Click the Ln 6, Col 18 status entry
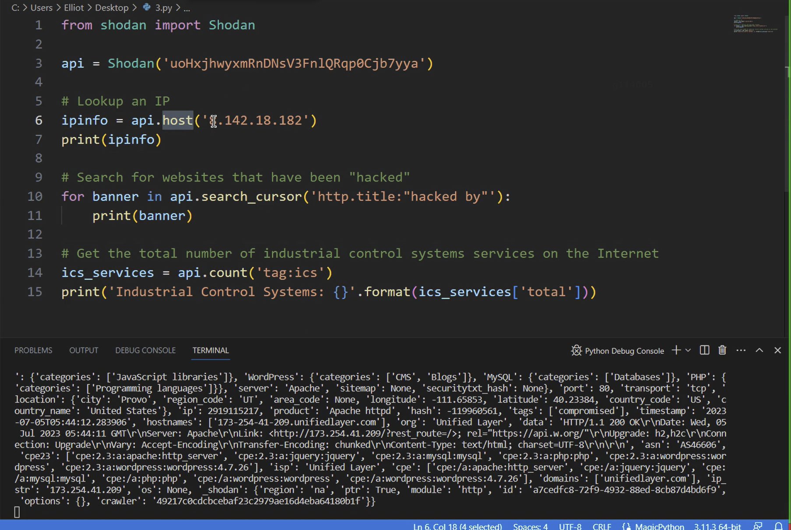 [457, 526]
